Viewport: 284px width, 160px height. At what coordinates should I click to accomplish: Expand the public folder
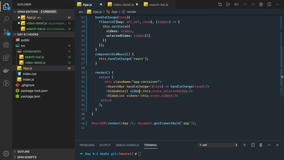(x=43, y=40)
